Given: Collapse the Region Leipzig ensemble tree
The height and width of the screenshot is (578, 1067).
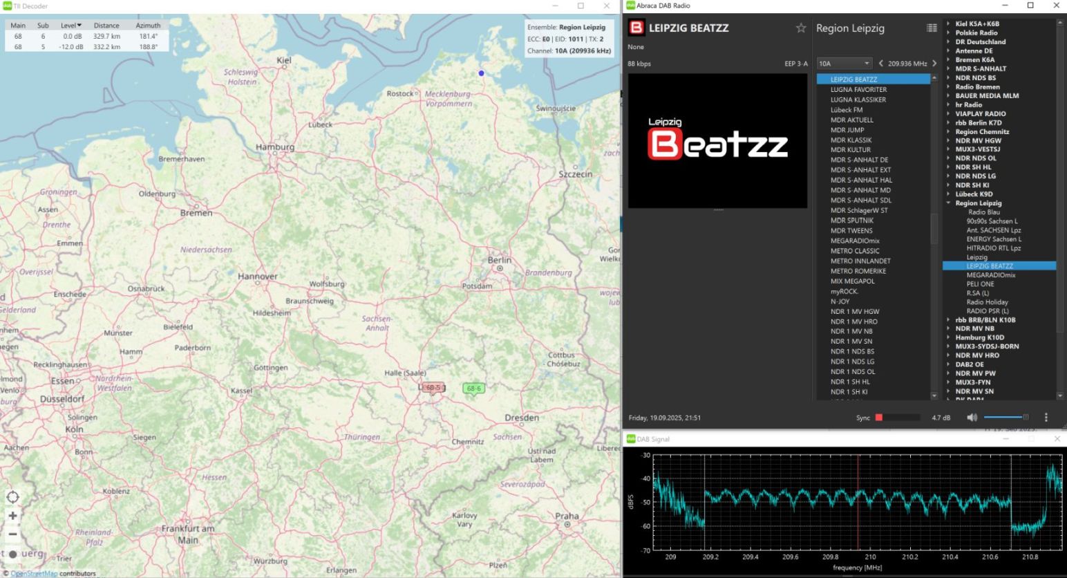Looking at the screenshot, I should [948, 203].
